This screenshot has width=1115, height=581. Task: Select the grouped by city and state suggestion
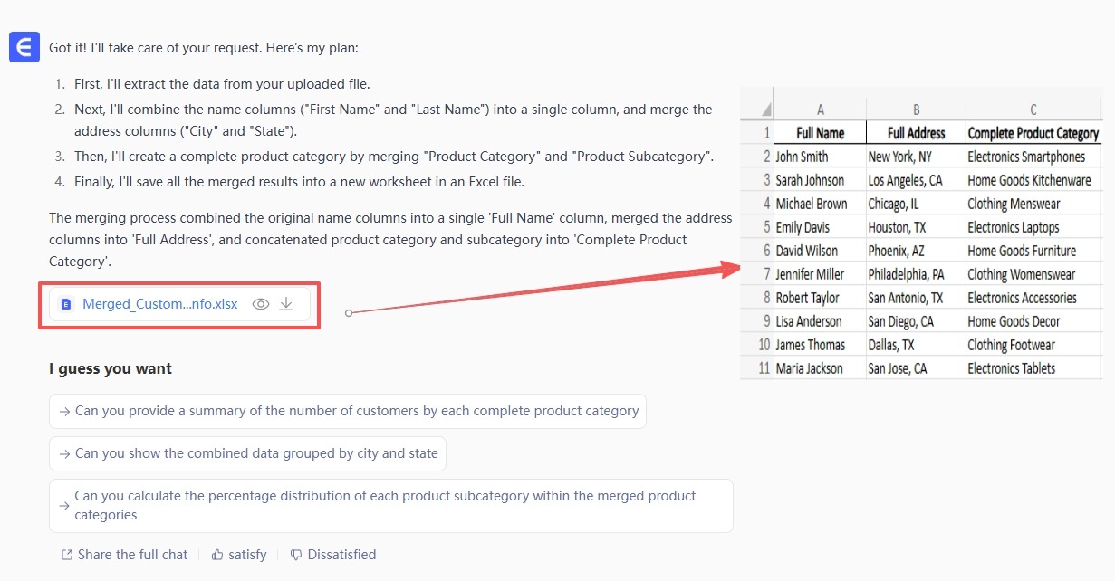pos(247,453)
